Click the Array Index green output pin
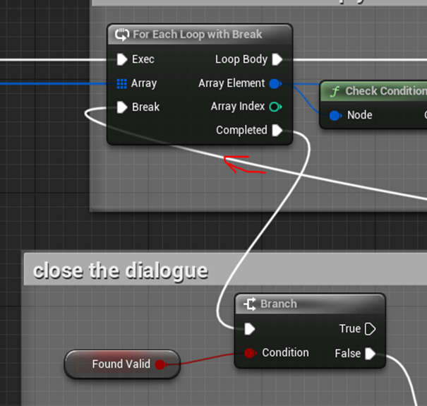This screenshot has width=427, height=406. coord(275,107)
